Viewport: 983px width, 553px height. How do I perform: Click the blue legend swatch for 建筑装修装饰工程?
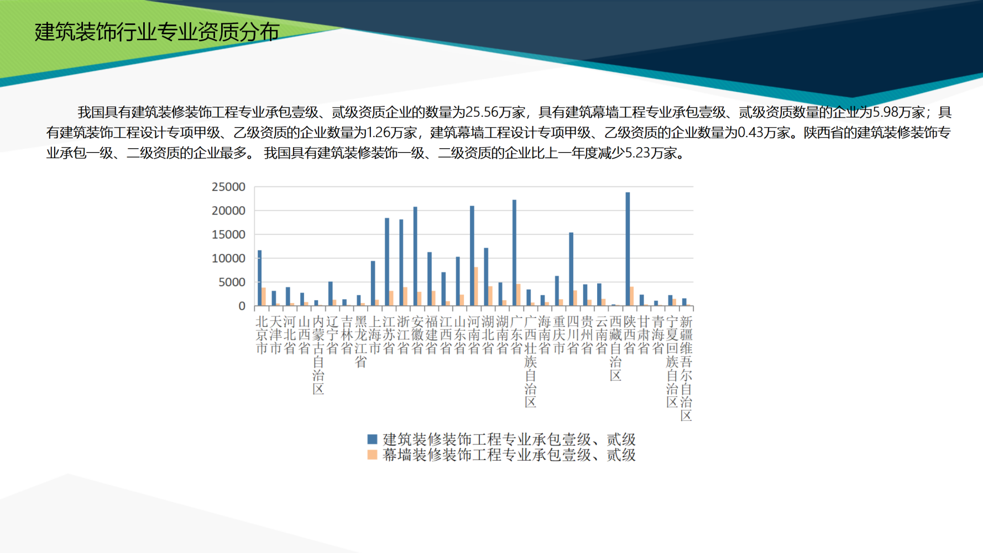(x=372, y=439)
